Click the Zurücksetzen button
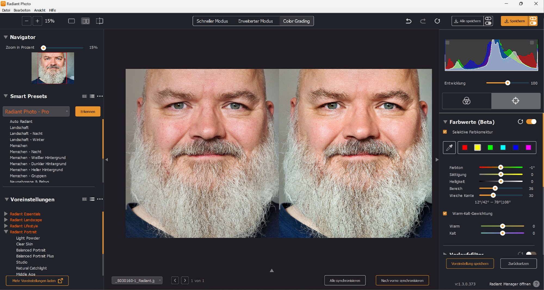This screenshot has height=290, width=544. click(518, 264)
